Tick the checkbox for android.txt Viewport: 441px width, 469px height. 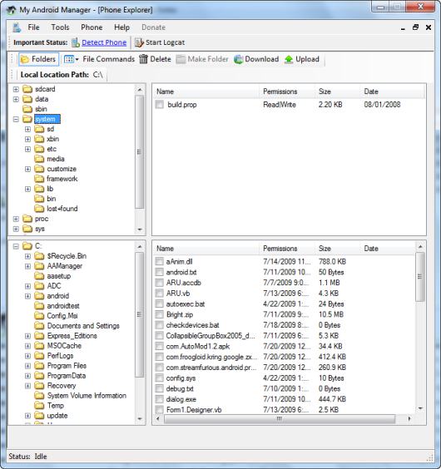pos(159,272)
